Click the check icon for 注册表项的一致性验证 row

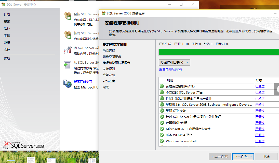162,117
